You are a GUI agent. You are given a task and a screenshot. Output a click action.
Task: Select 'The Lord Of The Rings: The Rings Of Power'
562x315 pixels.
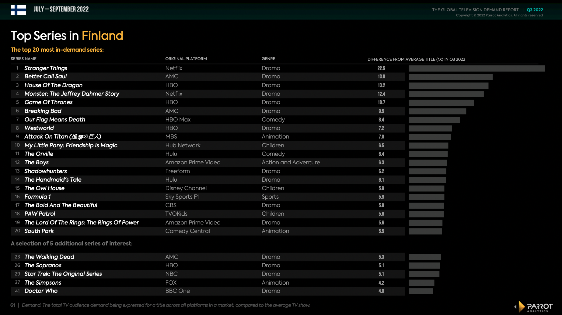coord(82,223)
